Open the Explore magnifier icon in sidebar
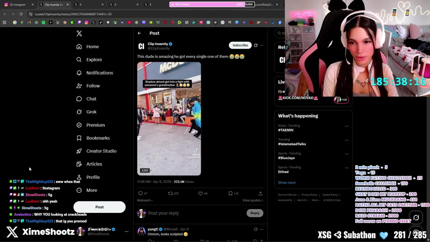 tap(79, 59)
